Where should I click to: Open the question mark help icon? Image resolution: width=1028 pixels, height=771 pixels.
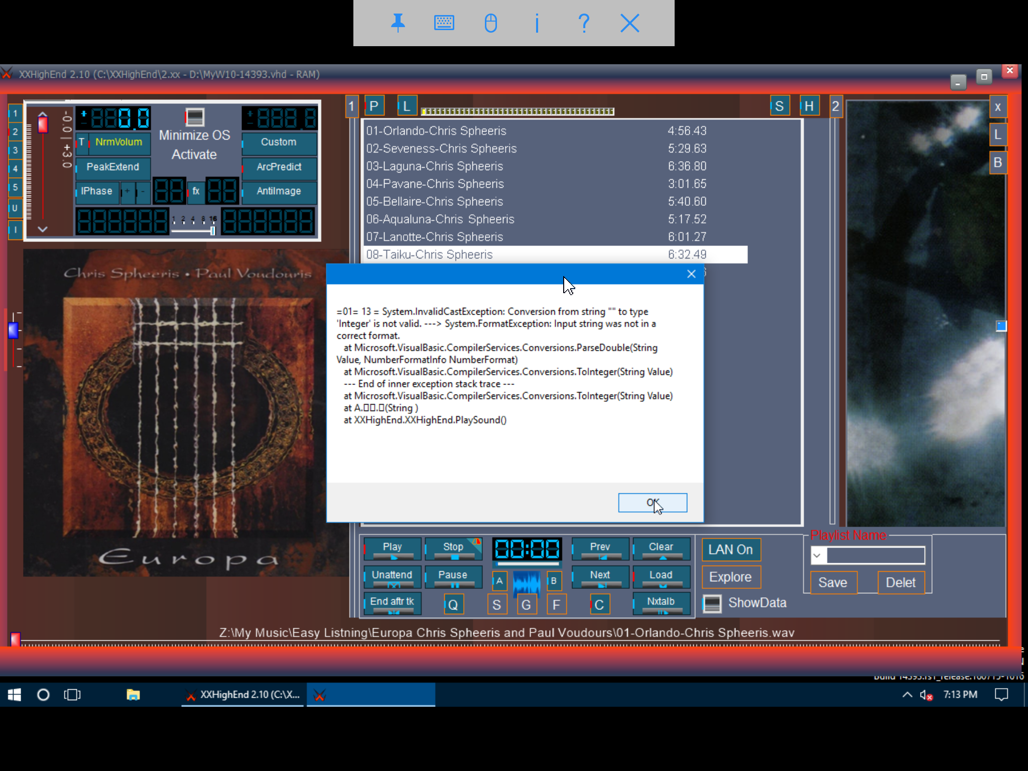(x=583, y=23)
